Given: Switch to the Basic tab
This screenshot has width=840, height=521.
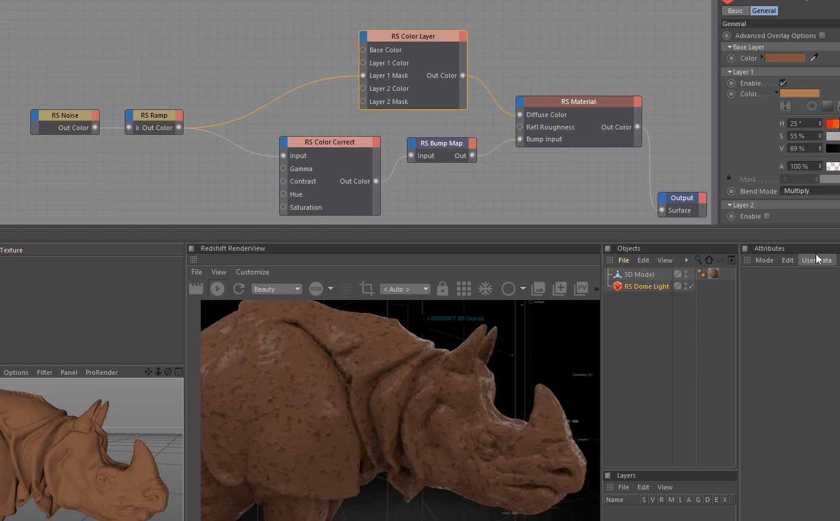Looking at the screenshot, I should (735, 11).
